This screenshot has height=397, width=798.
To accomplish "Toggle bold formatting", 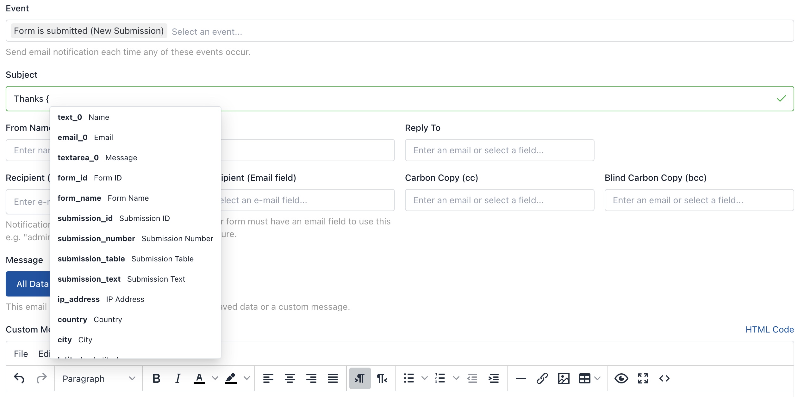I will click(156, 378).
